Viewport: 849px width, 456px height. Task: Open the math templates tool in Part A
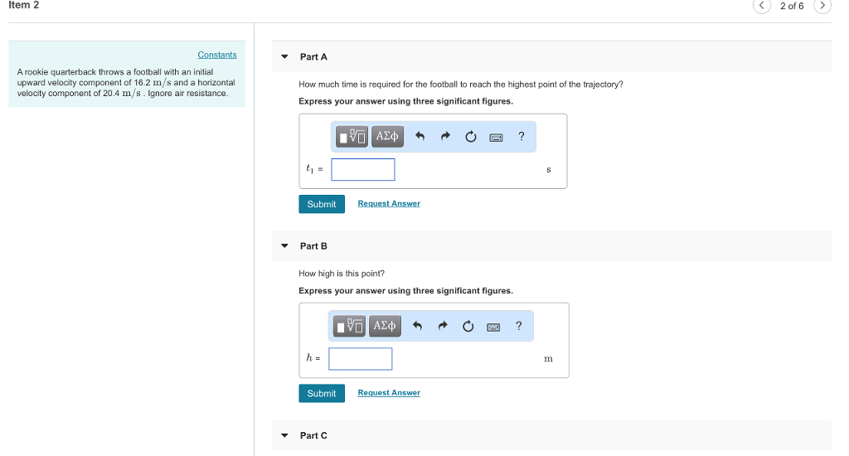pos(352,136)
